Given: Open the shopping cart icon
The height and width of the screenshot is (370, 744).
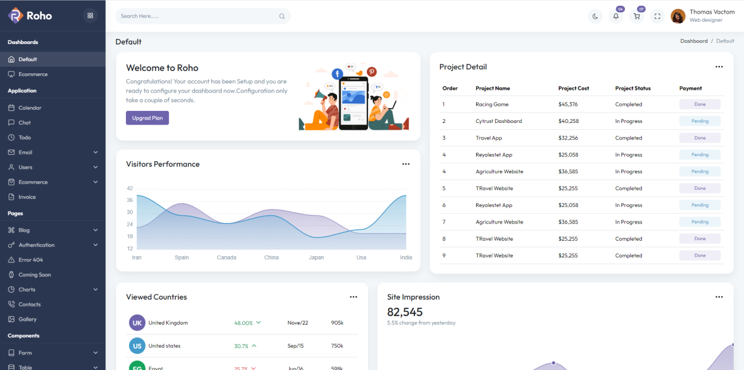Looking at the screenshot, I should tap(636, 16).
